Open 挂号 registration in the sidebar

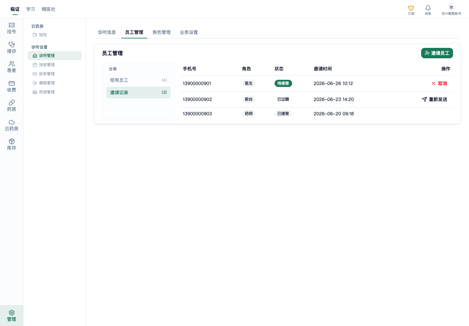pyautogui.click(x=11, y=28)
